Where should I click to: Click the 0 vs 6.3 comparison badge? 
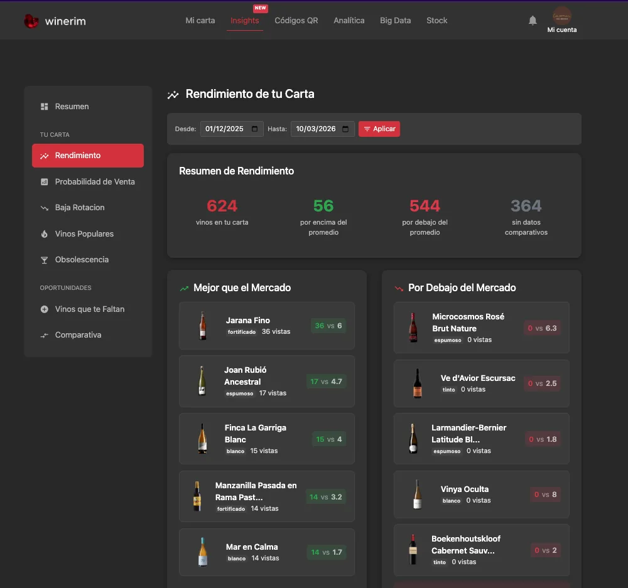543,328
